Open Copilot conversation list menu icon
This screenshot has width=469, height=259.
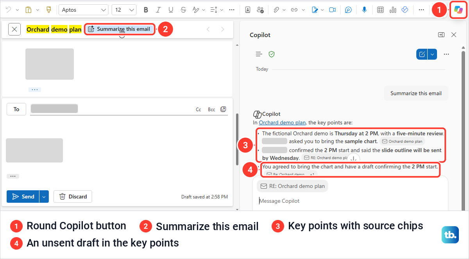[x=259, y=54]
